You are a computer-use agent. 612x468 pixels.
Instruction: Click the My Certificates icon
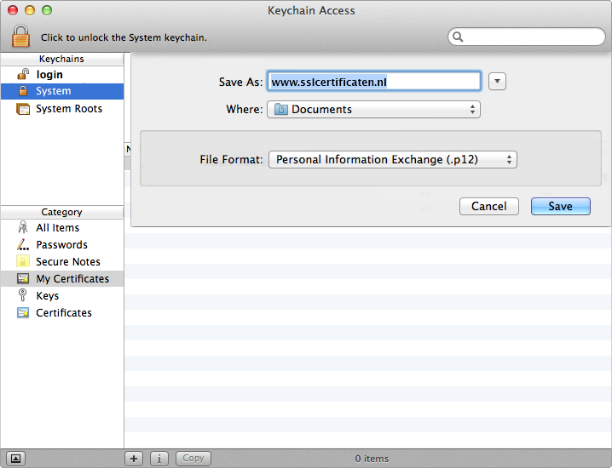tap(23, 278)
